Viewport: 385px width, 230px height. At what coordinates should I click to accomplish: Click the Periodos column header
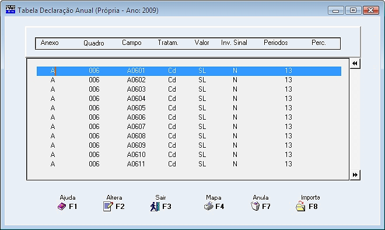[276, 43]
